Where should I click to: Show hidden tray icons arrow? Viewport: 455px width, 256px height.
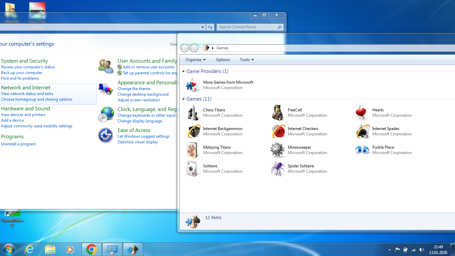point(389,249)
